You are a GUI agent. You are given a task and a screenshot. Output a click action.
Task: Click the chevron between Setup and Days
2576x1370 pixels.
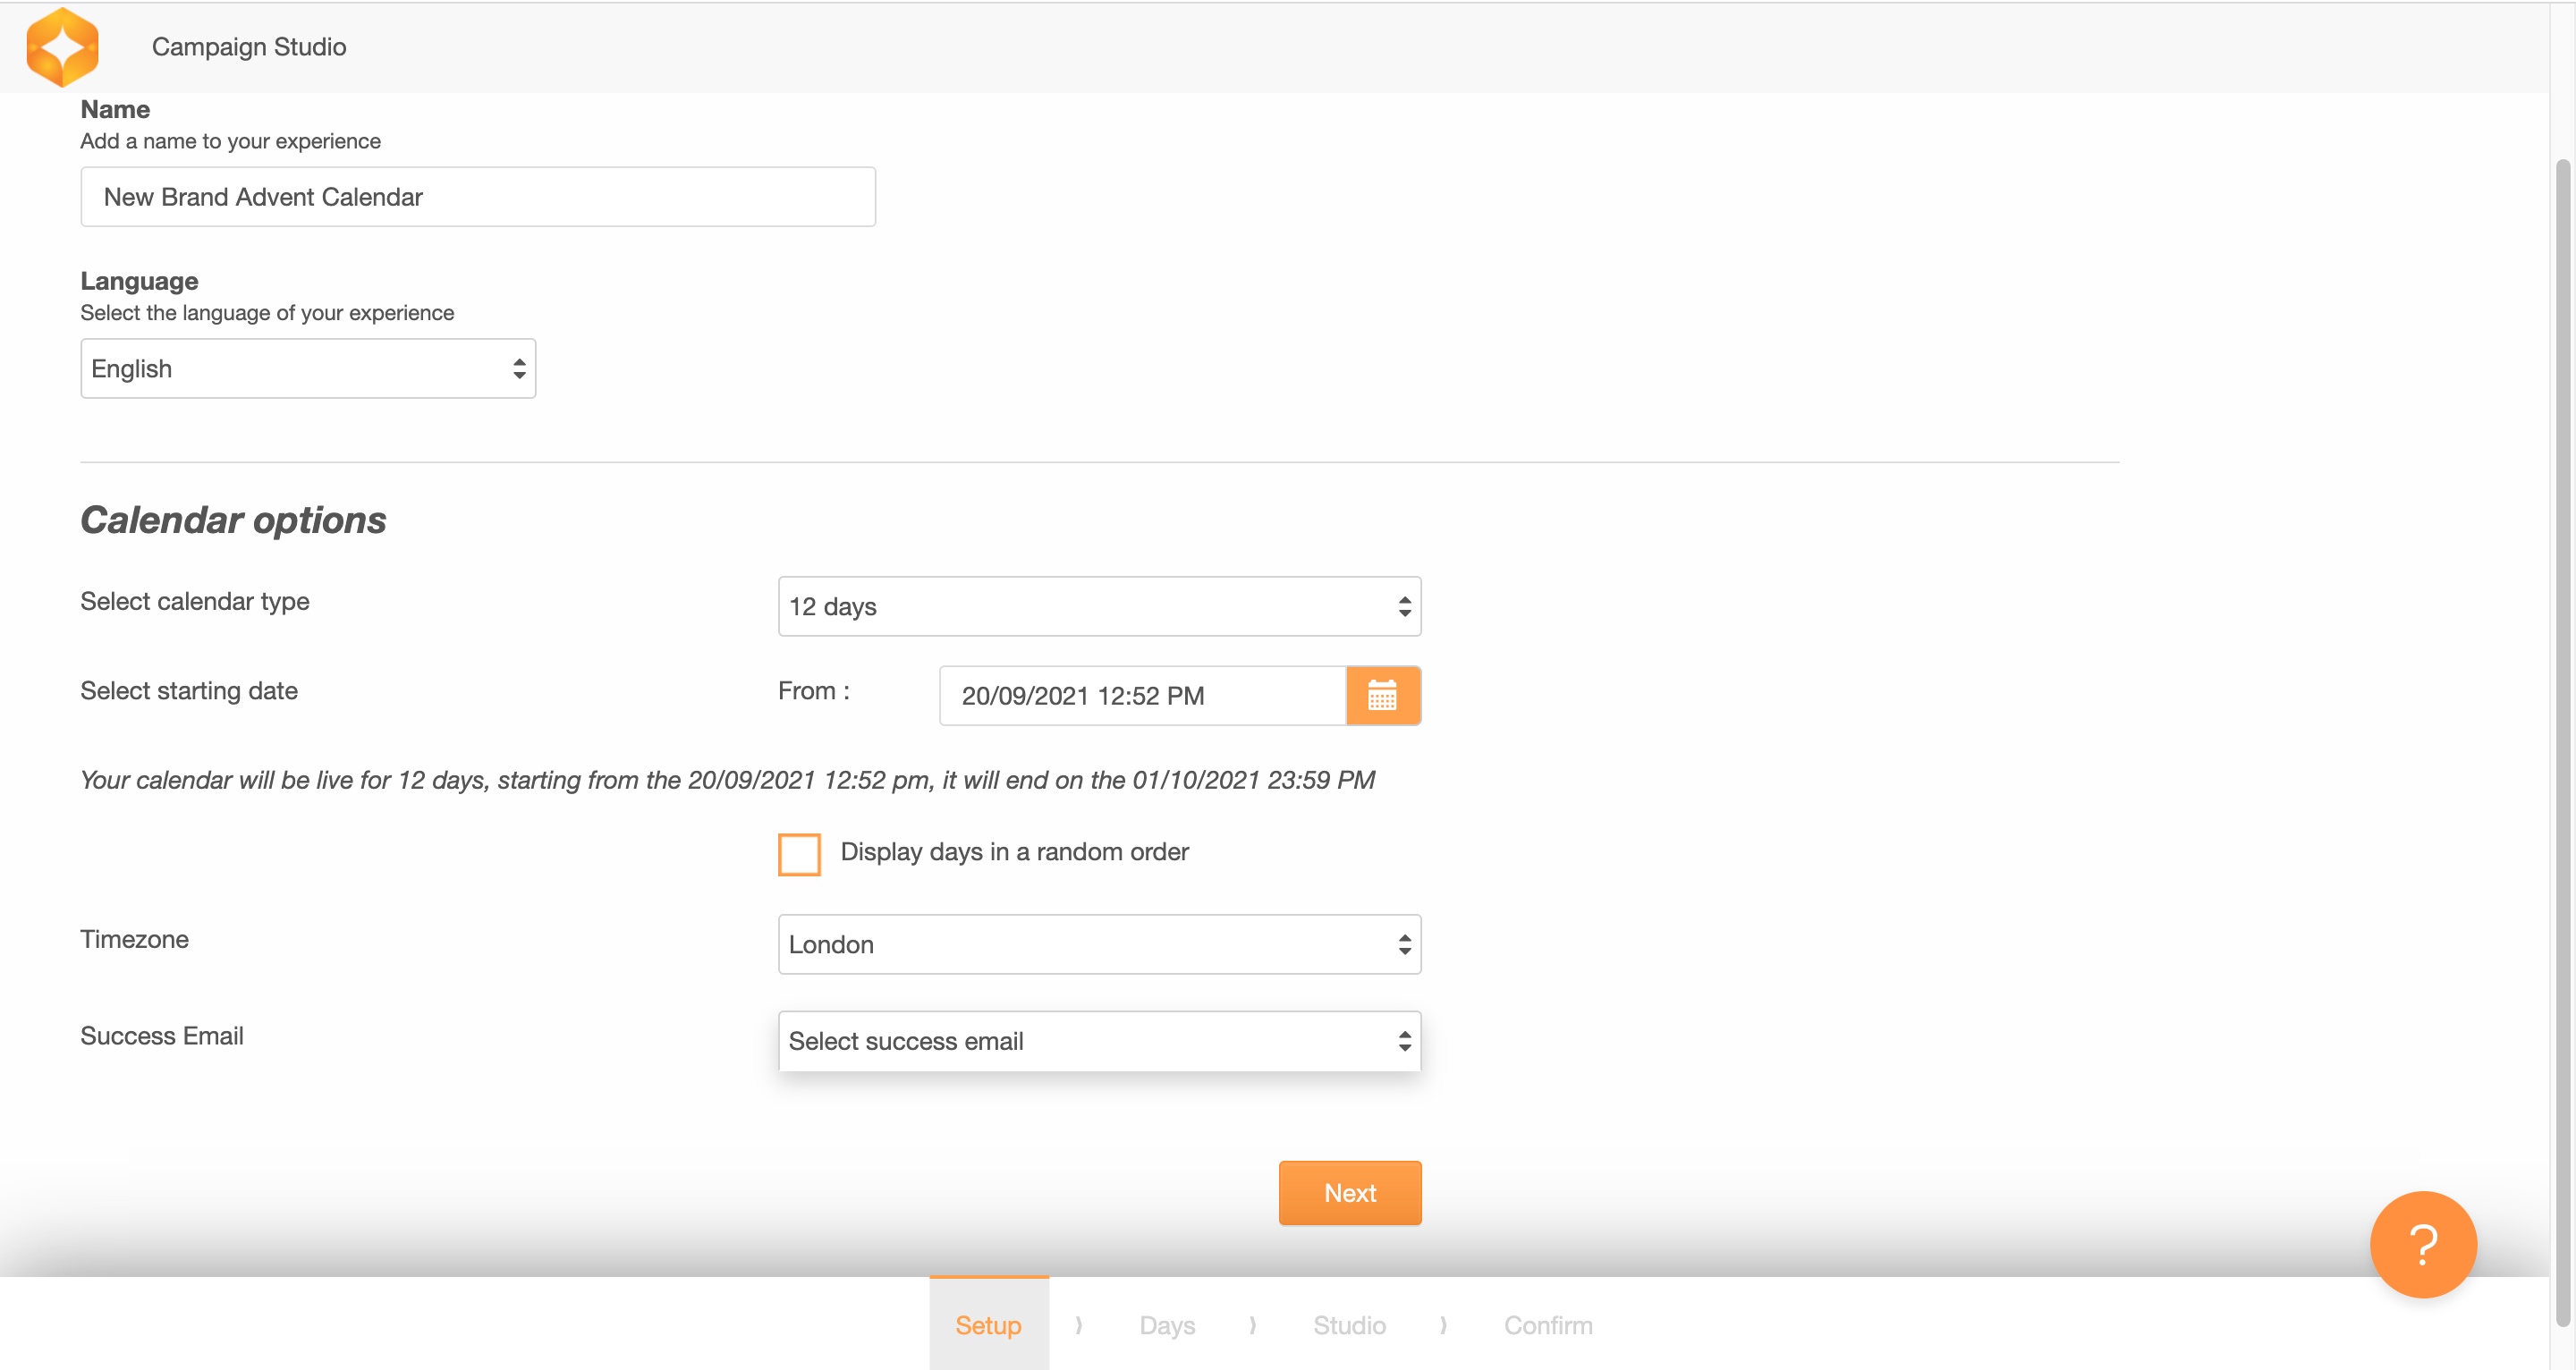1078,1324
